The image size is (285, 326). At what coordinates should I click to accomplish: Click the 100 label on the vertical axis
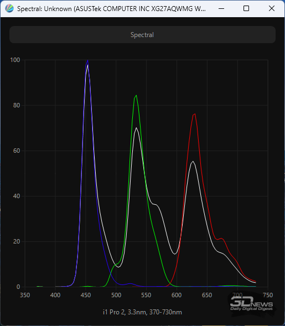[15, 60]
